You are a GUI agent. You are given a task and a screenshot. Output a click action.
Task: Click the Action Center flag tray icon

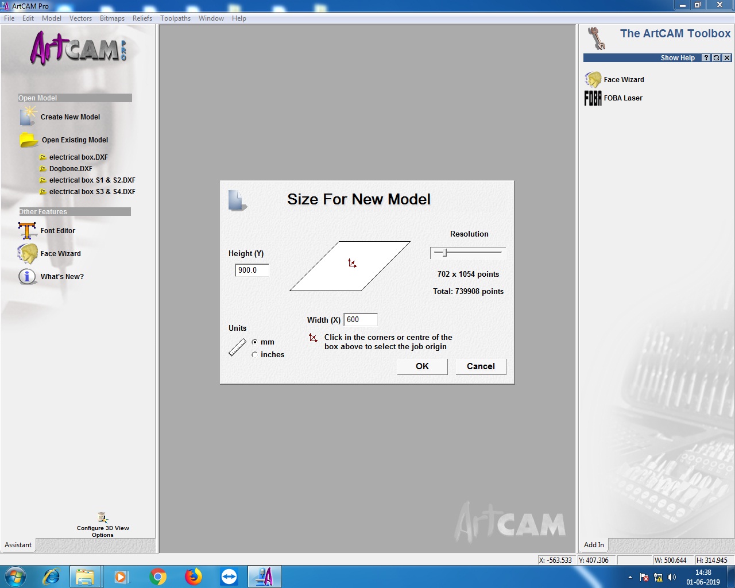[644, 577]
